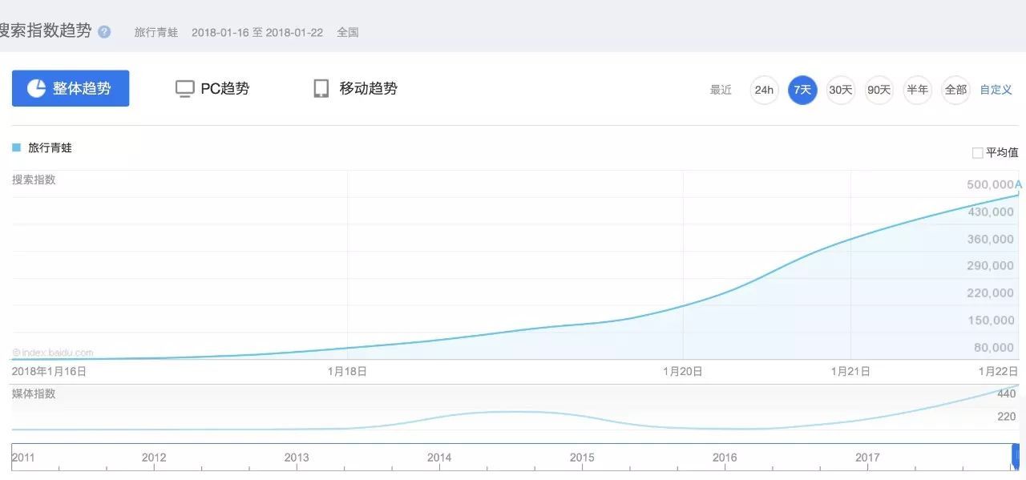Open the 2018-01-16 至 2018-01-22 date selector
This screenshot has height=480, width=1026.
257,33
